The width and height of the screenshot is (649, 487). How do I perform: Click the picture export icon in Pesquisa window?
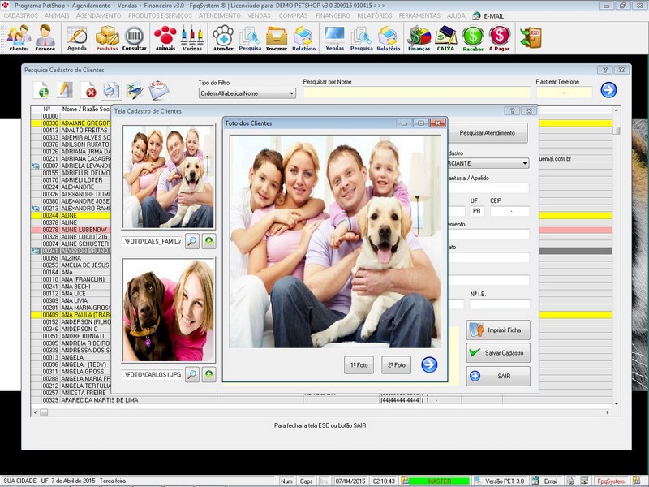coord(135,90)
